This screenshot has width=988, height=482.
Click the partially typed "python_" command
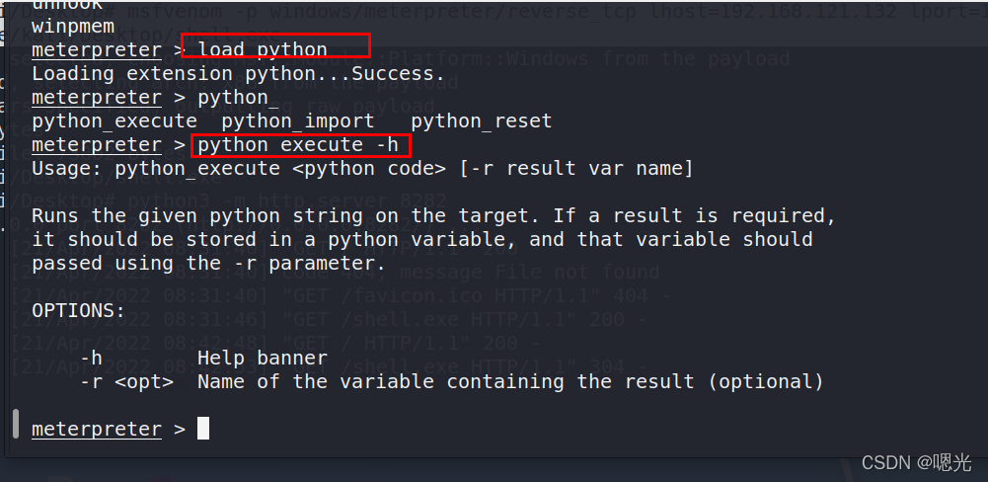[238, 98]
